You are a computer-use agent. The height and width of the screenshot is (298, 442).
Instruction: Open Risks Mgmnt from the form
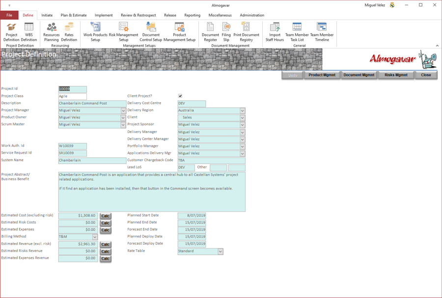click(396, 75)
